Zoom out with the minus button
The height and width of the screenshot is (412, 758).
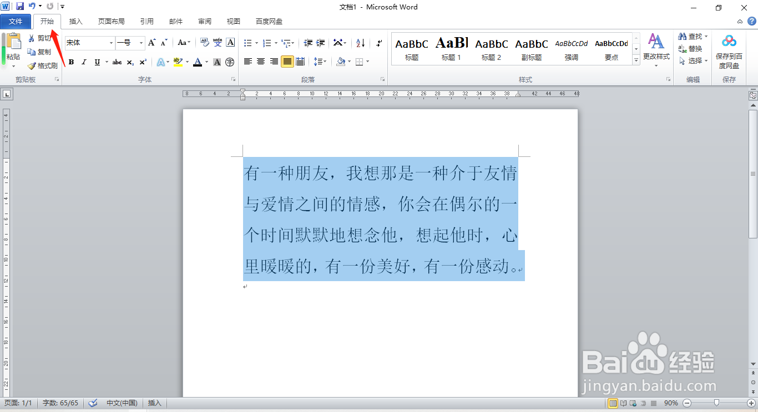tap(687, 403)
